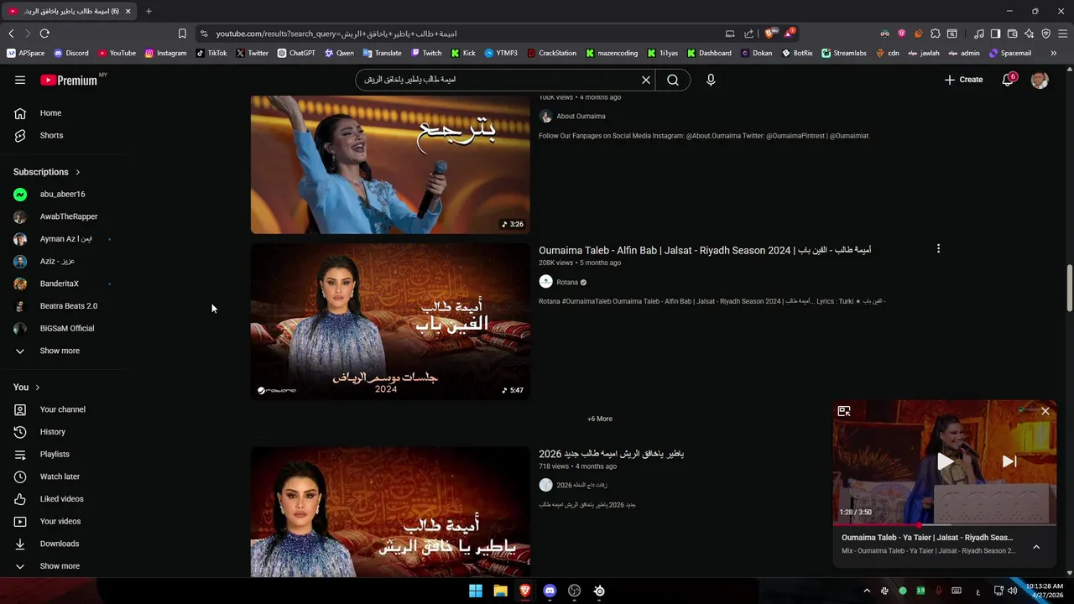Screen dimensions: 1074x604
Task: Expand the You section chevron
Action: 37,387
